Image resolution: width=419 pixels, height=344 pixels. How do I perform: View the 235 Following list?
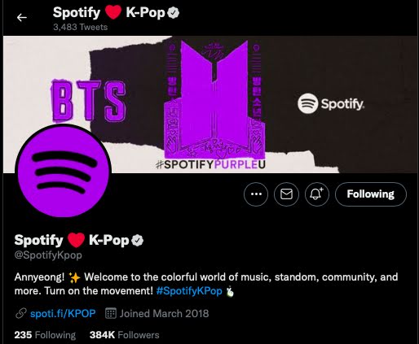pyautogui.click(x=45, y=335)
